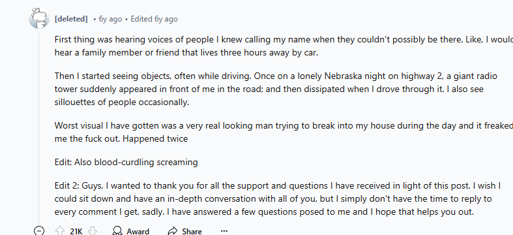Click the "Worst visual I have gotten" paragraph
Viewport: 513px width, 235px height.
point(284,132)
